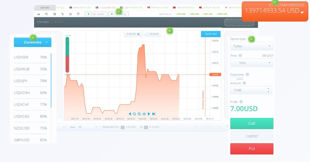
Task: Zoom in the chart
Action: pos(139,114)
